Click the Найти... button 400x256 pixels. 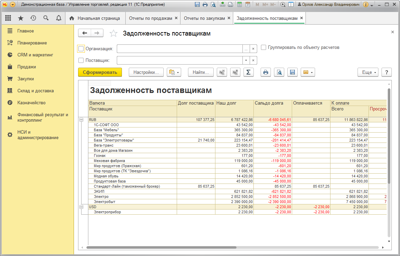201,72
